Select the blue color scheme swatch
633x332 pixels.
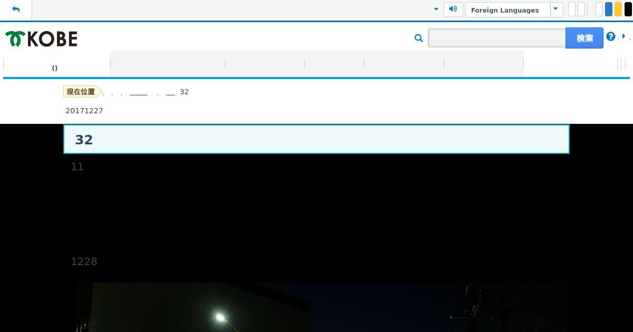click(x=609, y=9)
